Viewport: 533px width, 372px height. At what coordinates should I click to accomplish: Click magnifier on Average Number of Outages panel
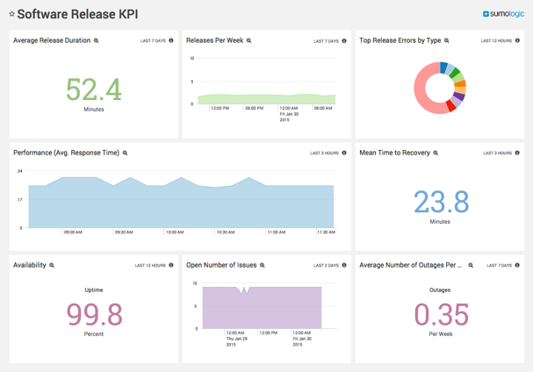[x=471, y=266]
